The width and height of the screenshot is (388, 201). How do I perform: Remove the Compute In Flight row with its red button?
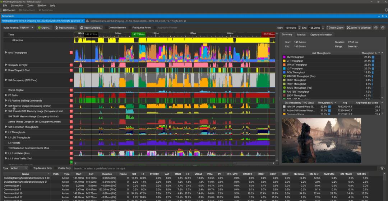click(x=71, y=65)
